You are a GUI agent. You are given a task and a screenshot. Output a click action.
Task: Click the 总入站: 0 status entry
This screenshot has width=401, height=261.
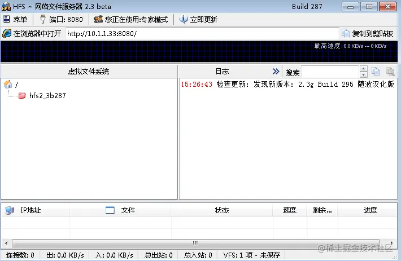point(198,255)
